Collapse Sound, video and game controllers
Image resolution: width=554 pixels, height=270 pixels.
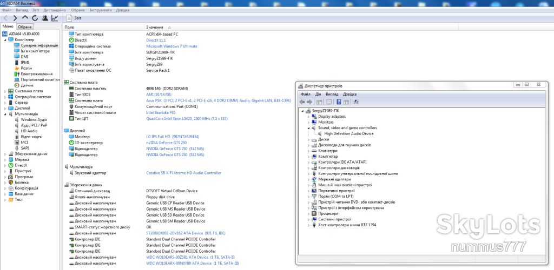309,128
